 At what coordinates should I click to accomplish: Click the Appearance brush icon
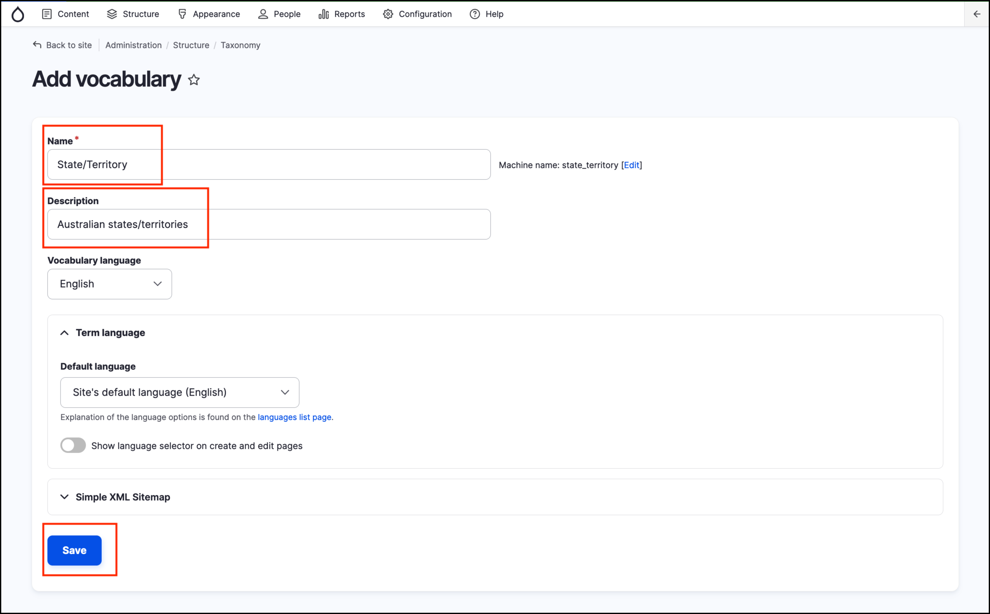point(182,14)
